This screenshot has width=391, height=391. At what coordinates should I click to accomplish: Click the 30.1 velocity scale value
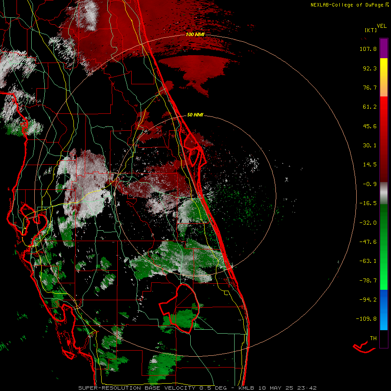tap(370, 146)
